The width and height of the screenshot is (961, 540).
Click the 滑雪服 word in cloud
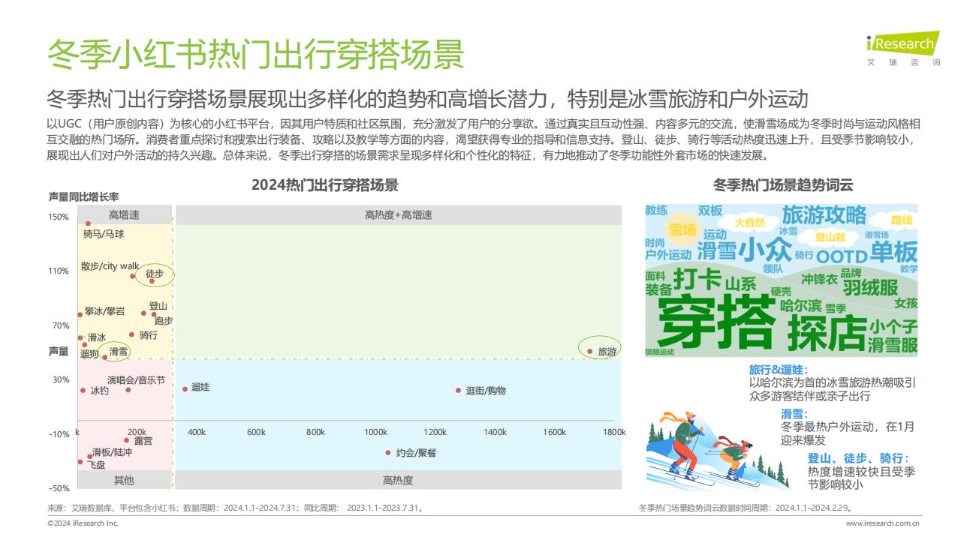(x=893, y=345)
